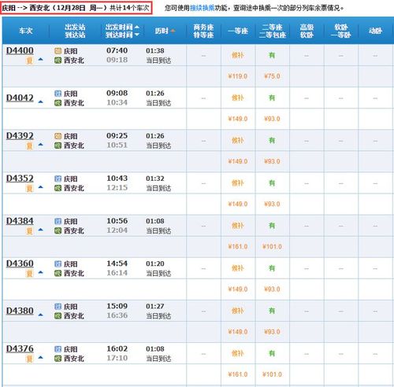394x387 pixels.
Task: Click the 复 badge under train D4376
Action: (29, 359)
